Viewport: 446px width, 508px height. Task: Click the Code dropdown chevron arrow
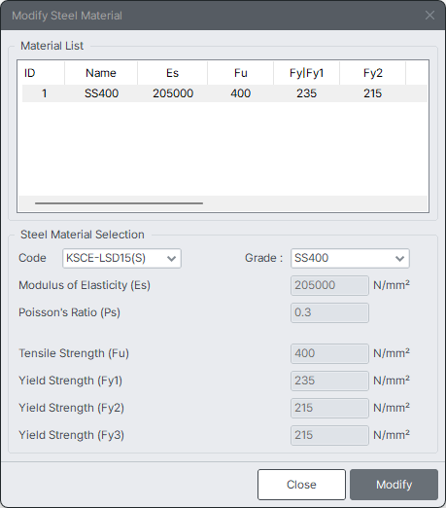coord(171,259)
